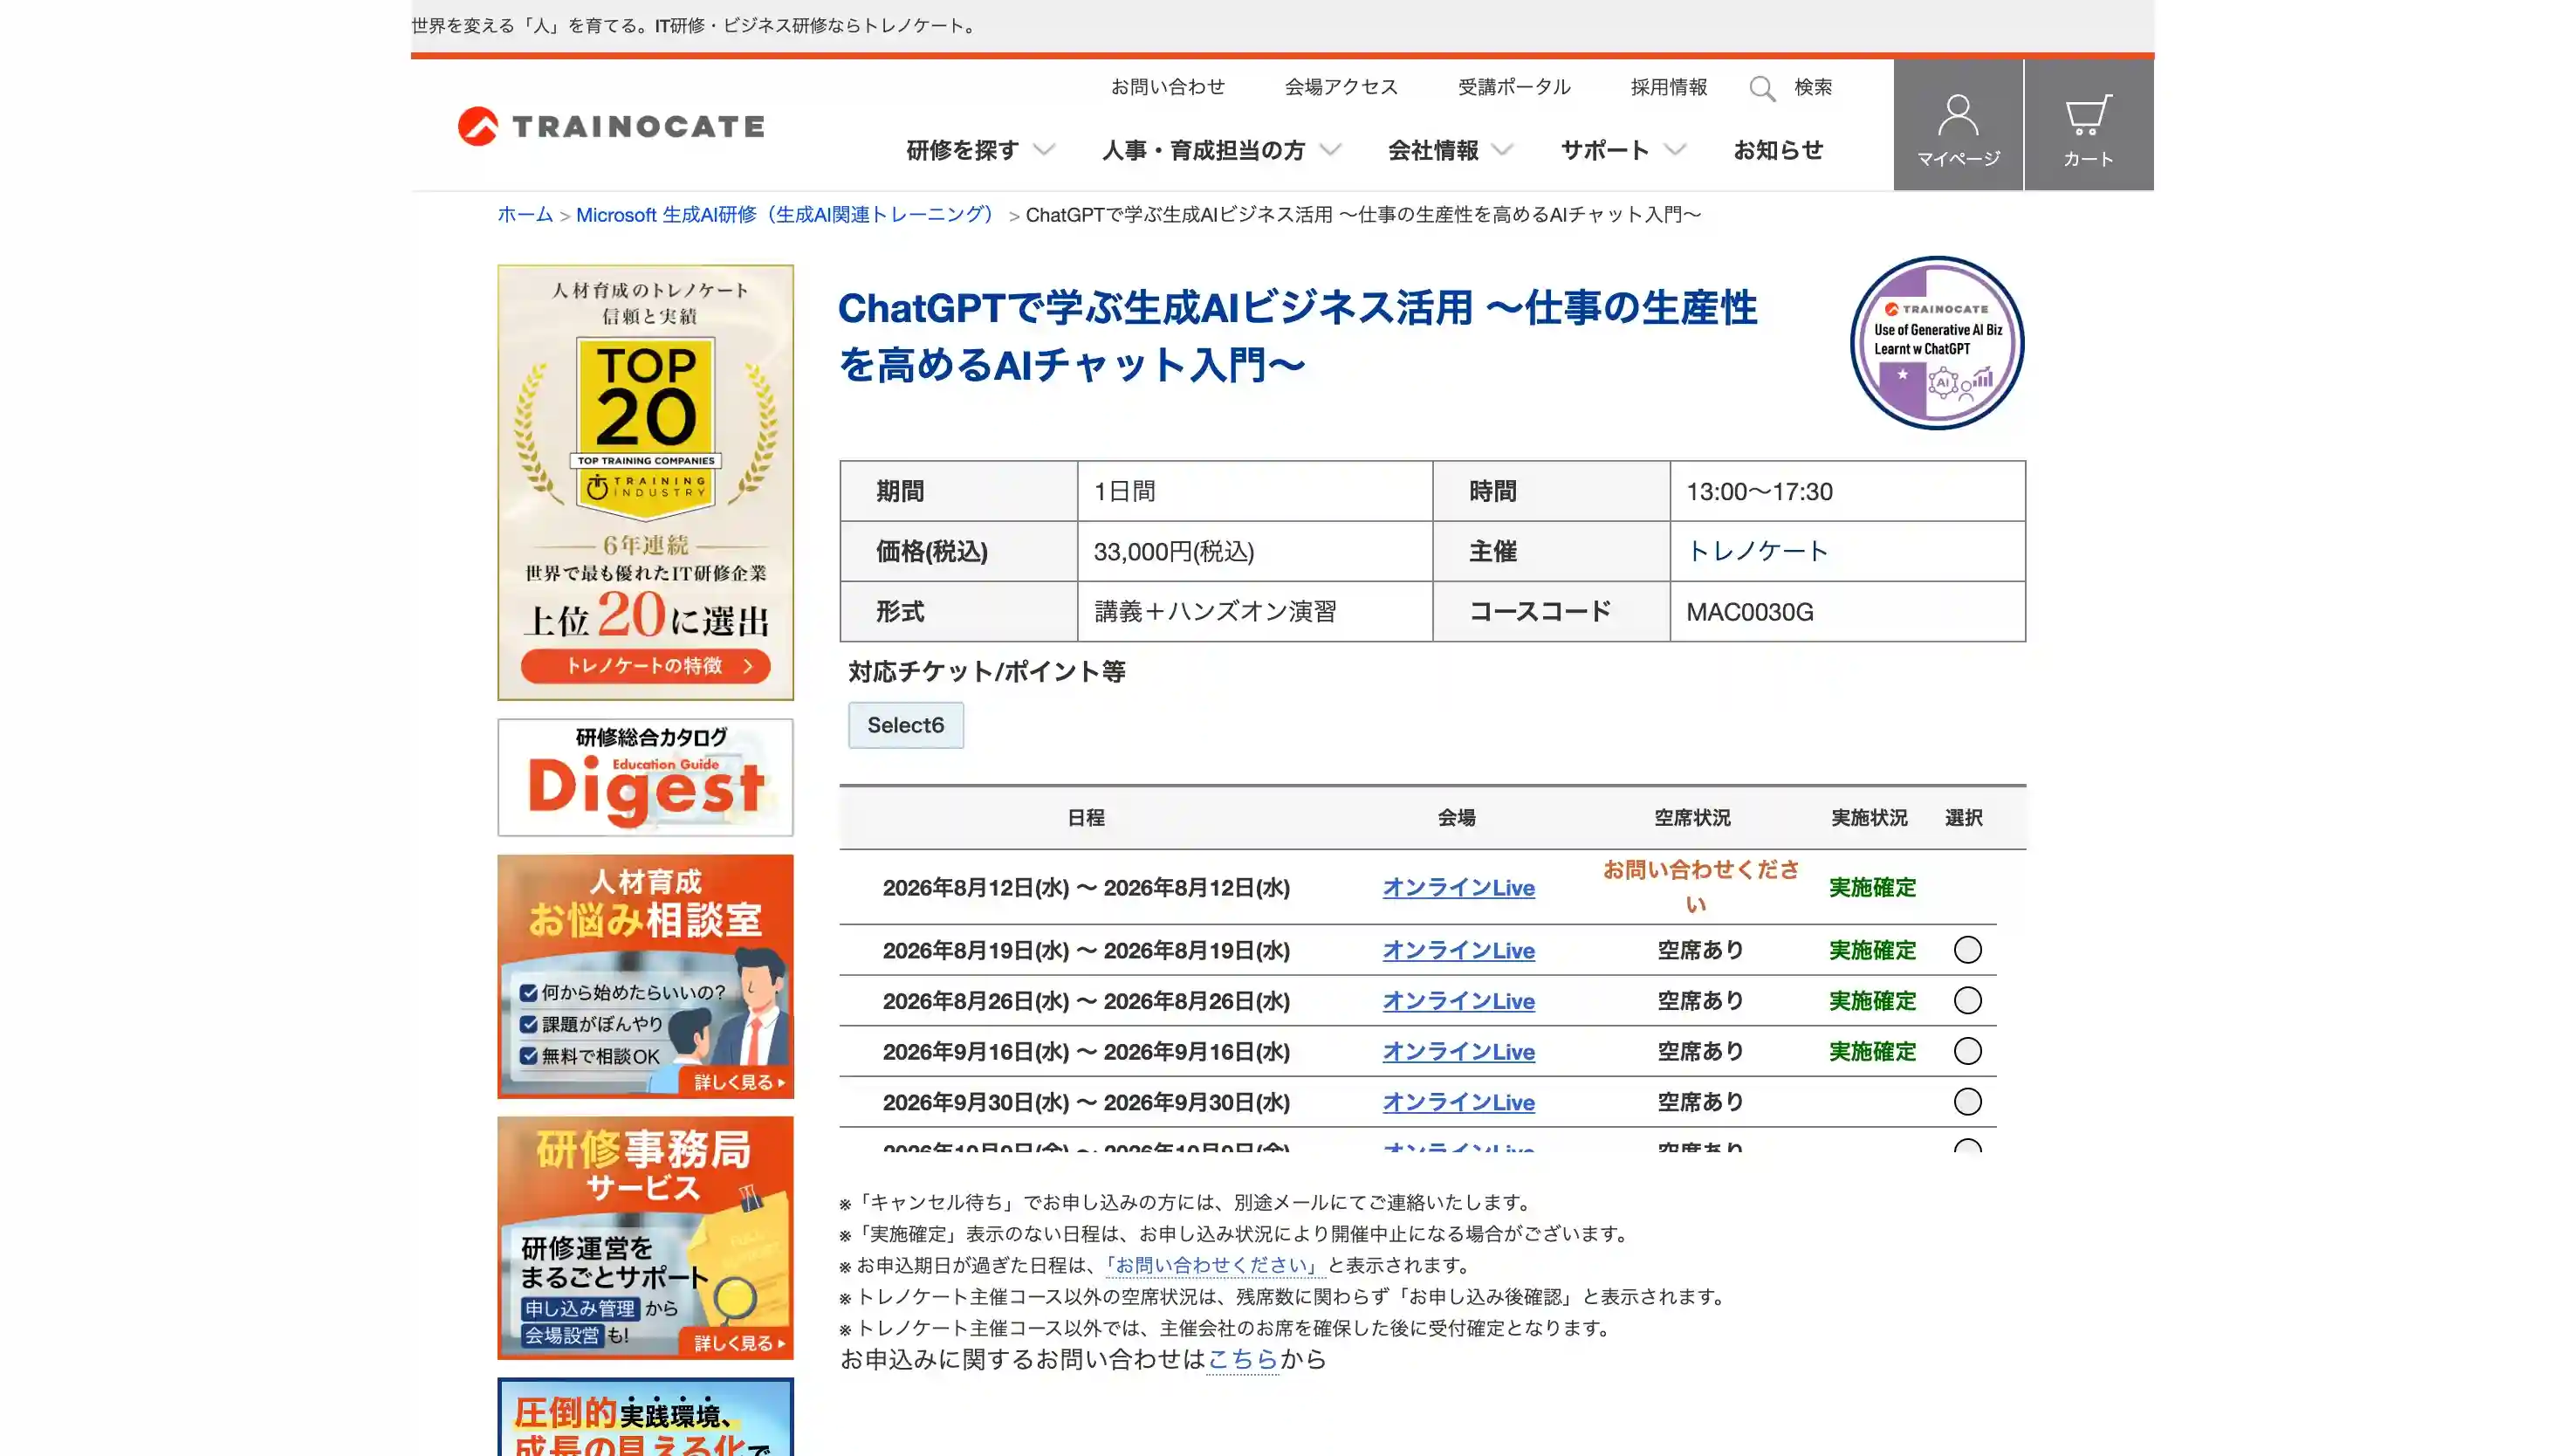Open 採用情報 in top menu
Viewport: 2566px width, 1456px height.
click(1669, 87)
